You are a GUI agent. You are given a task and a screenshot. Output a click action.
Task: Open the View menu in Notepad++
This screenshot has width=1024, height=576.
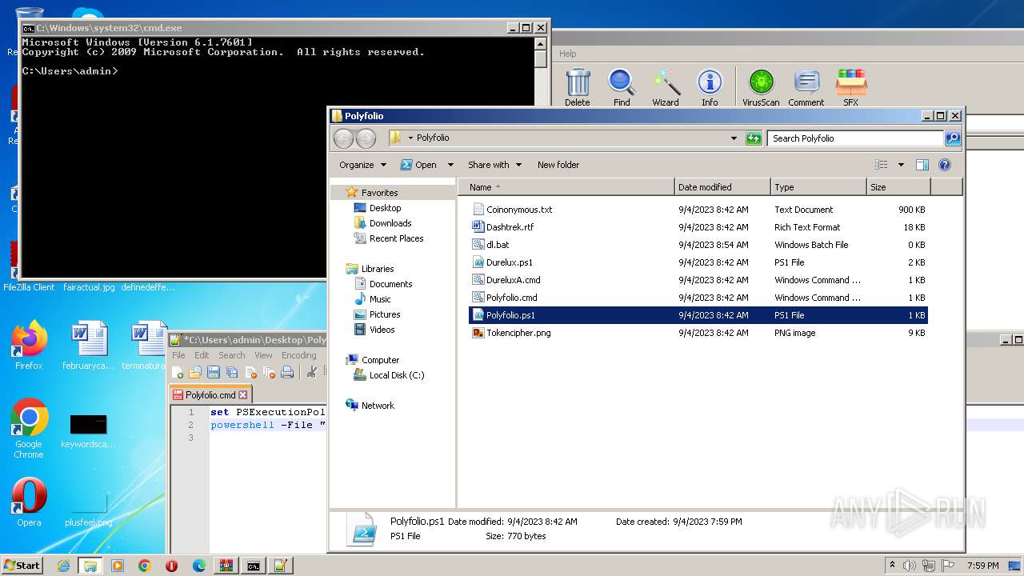tap(263, 355)
